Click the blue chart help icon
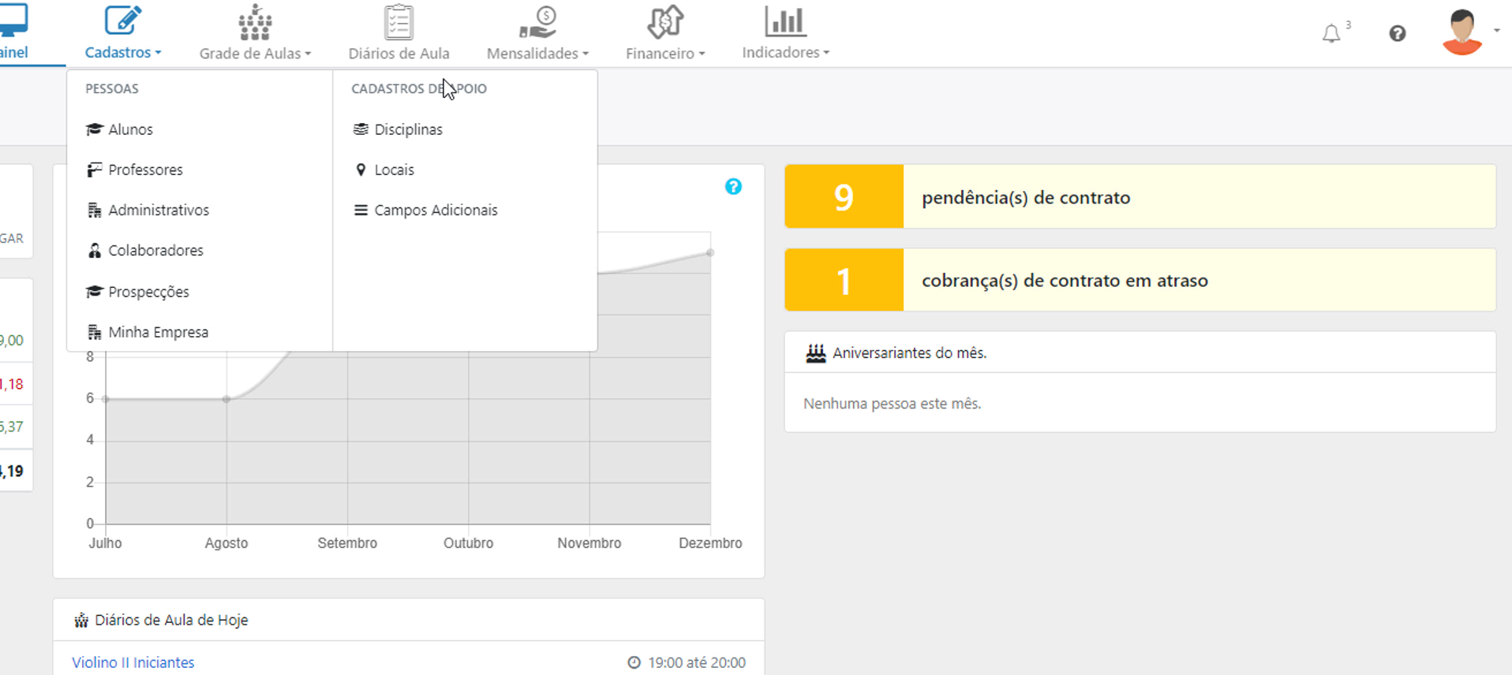The image size is (1512, 675). tap(733, 187)
